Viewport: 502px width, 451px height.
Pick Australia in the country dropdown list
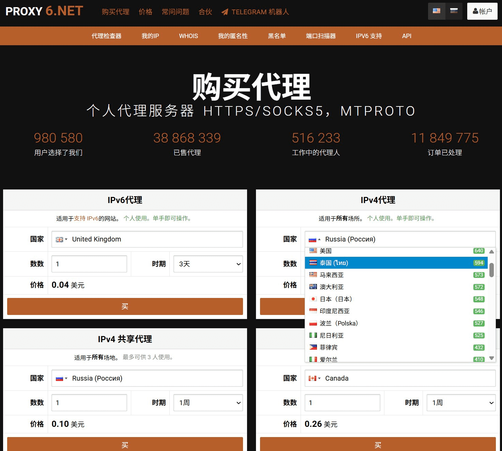(396, 287)
